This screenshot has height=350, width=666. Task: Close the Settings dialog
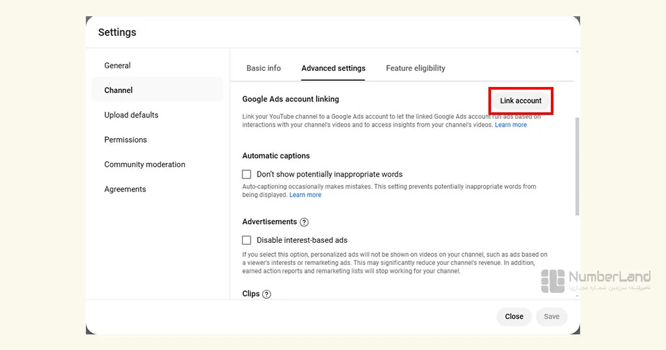(x=514, y=316)
